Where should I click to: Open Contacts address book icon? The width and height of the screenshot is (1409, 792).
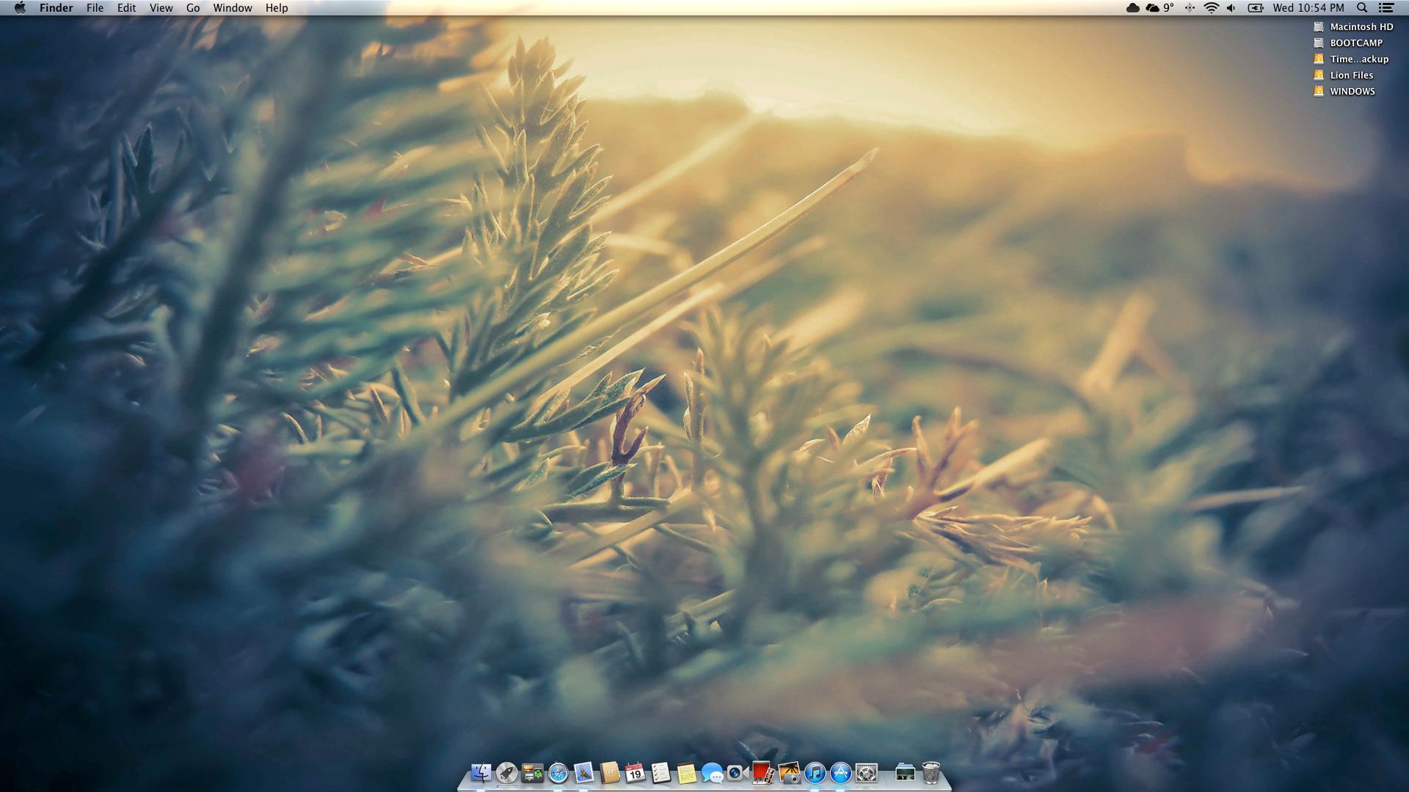tap(609, 772)
